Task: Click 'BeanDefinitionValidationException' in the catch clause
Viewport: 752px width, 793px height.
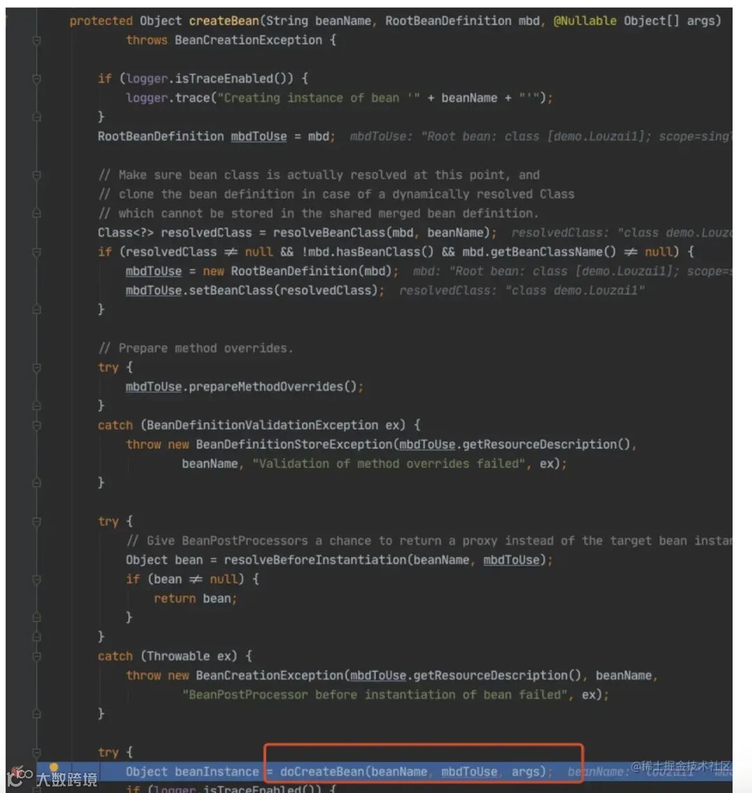Action: pyautogui.click(x=262, y=425)
